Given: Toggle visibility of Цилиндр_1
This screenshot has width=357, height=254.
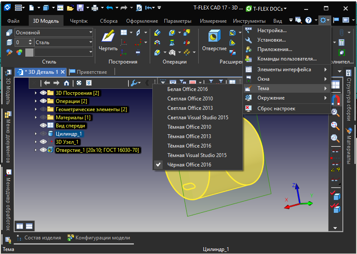Looking at the screenshot, I should pyautogui.click(x=43, y=133).
